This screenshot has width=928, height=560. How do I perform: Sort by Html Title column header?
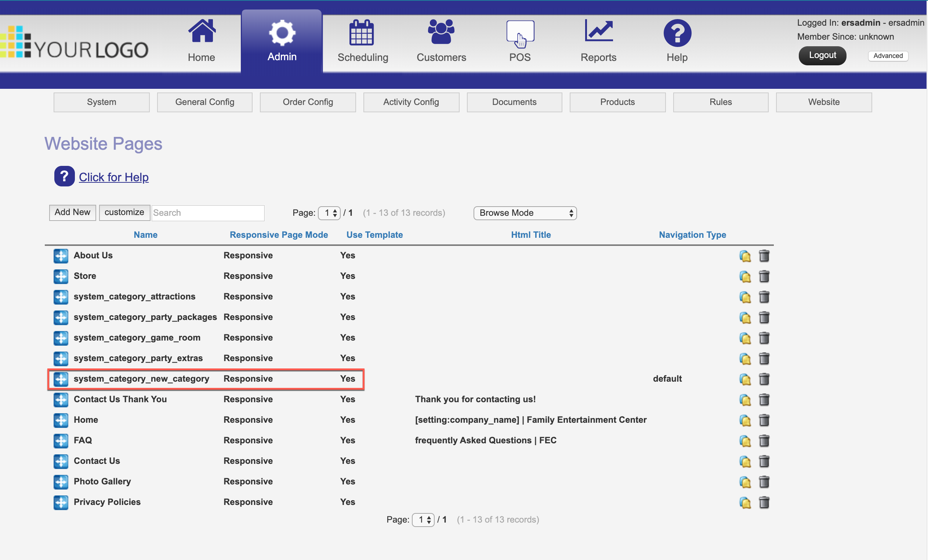(x=531, y=234)
